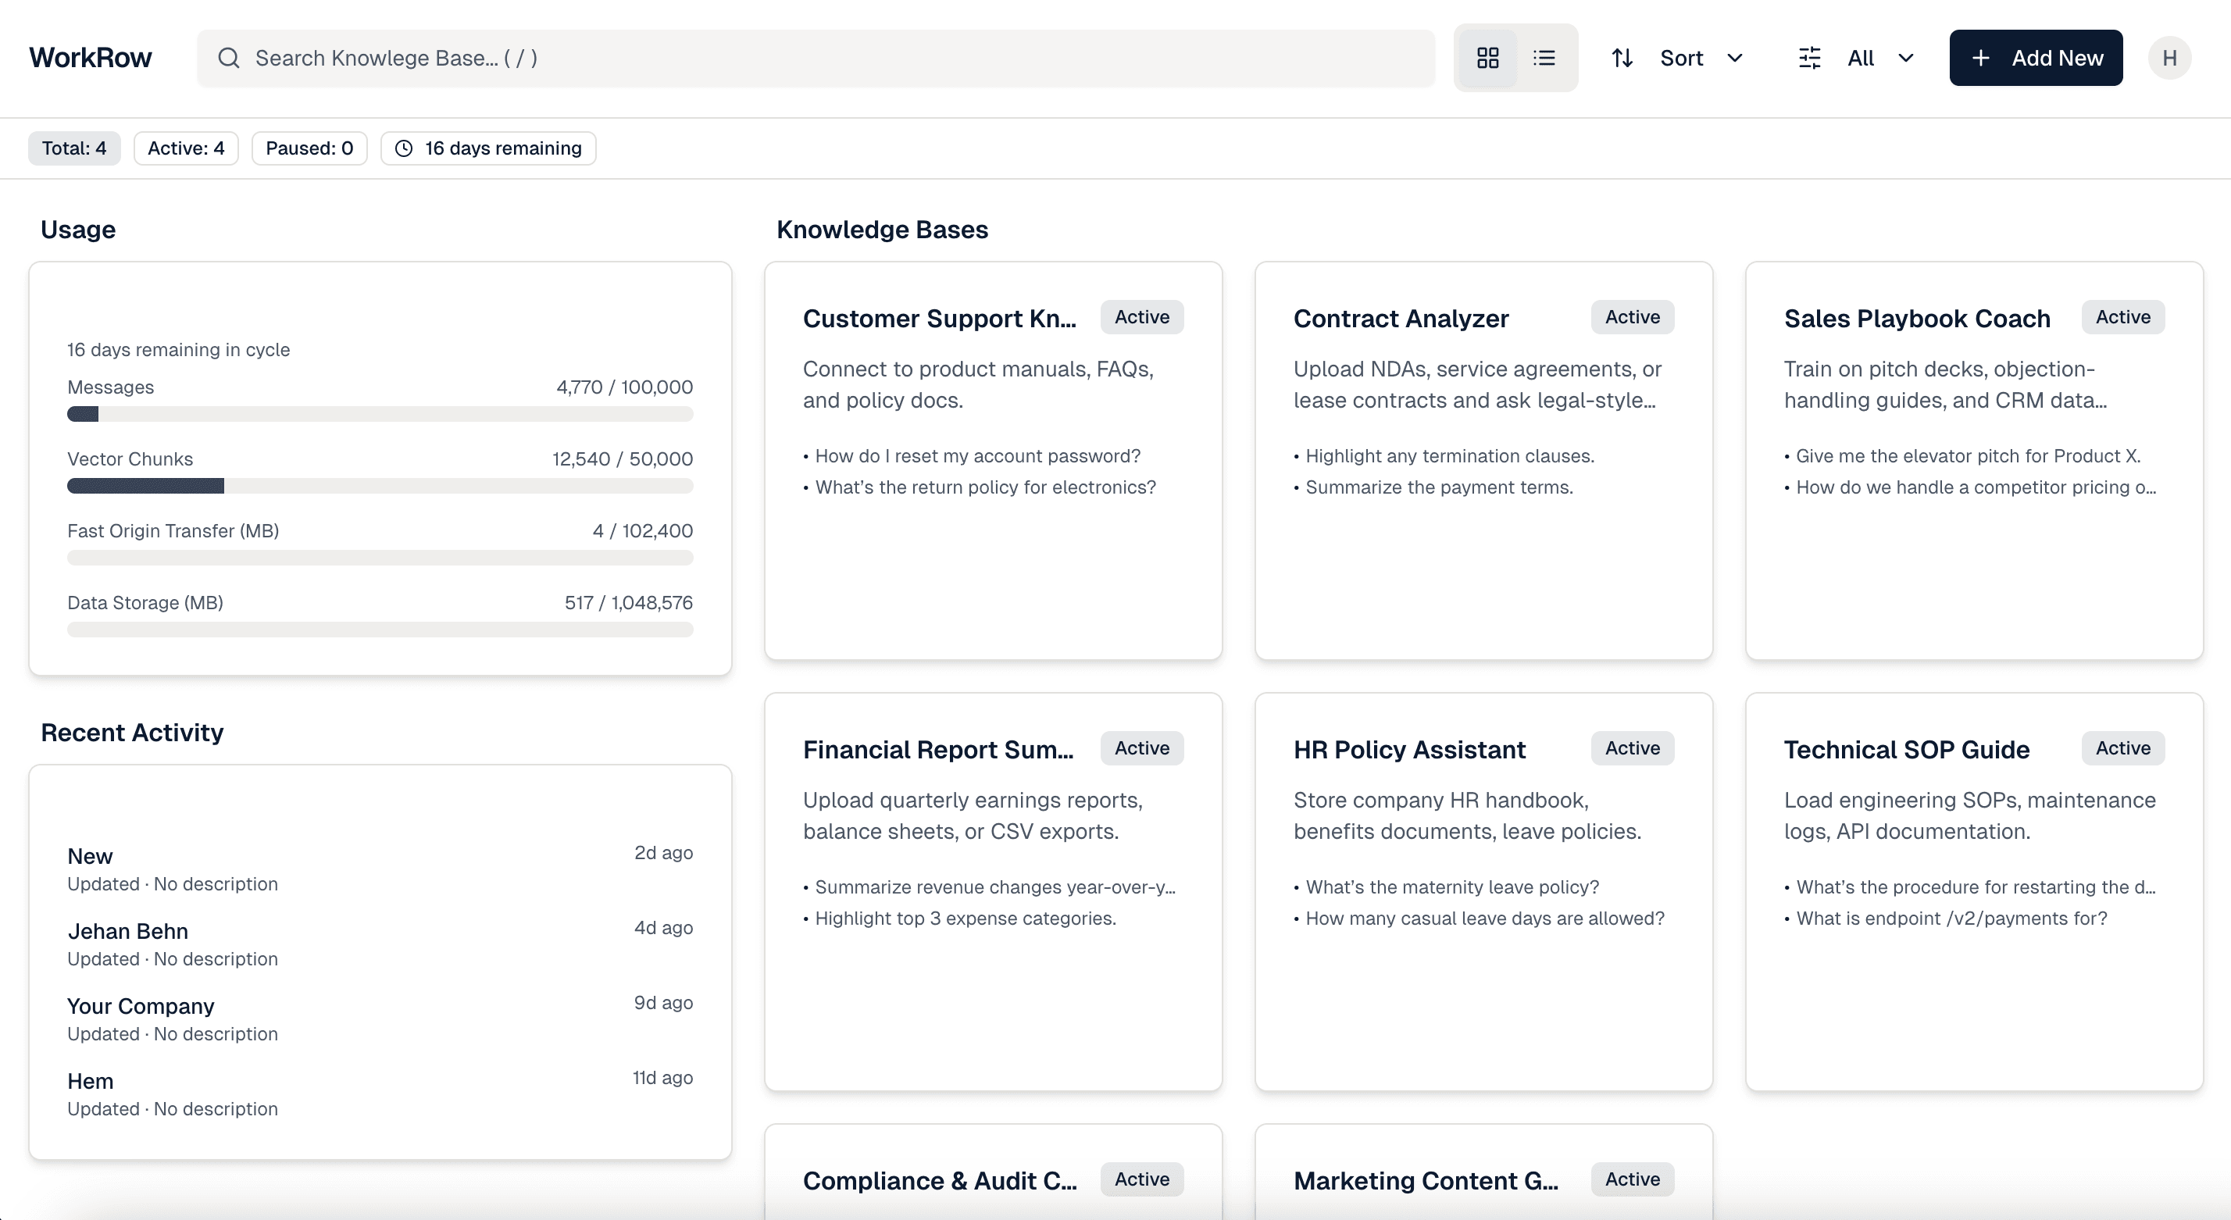Expand the All filter dropdown chevron
This screenshot has height=1220, width=2231.
(1905, 58)
